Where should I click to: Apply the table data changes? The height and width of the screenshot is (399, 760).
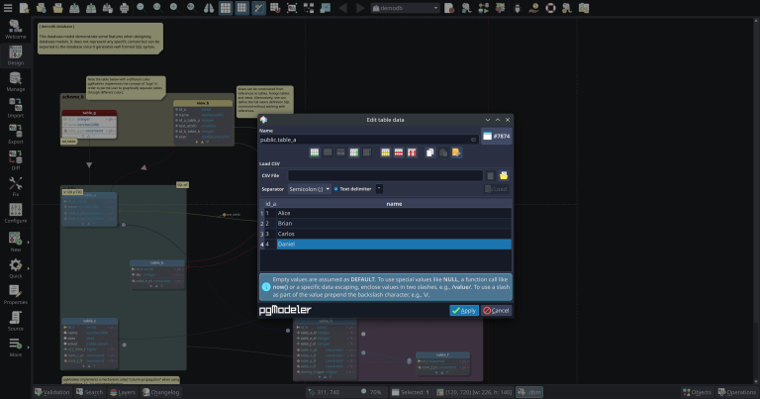pyautogui.click(x=464, y=310)
